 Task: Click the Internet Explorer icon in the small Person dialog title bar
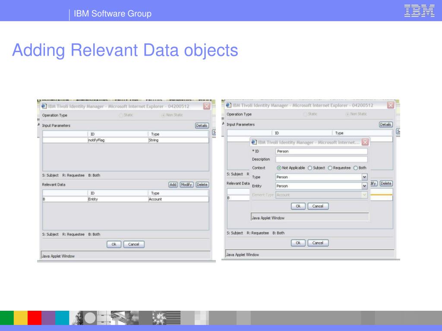(254, 142)
